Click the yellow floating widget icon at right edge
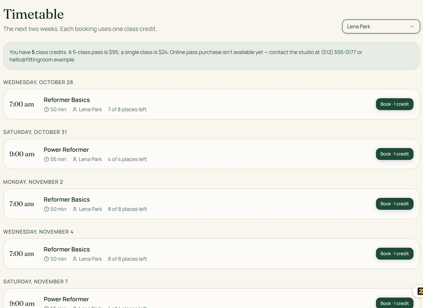 click(420, 291)
